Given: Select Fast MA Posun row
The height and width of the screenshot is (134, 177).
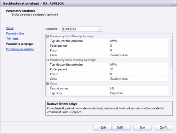Looking at the screenshot, I should 109,51.
